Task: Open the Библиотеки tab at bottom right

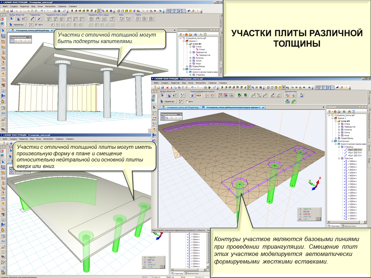Action: pos(350,226)
